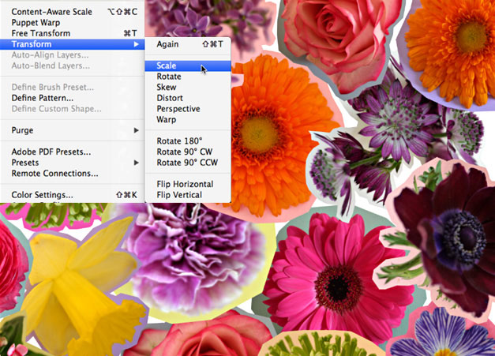Click the pink gerbera daisy image
The height and width of the screenshot is (356, 495).
[x=338, y=279]
